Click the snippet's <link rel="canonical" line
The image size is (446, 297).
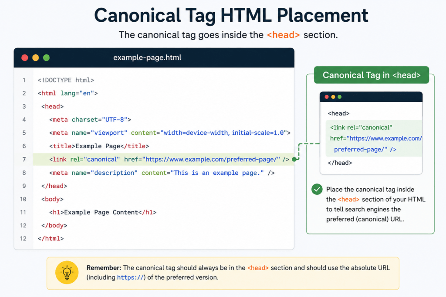coord(361,127)
